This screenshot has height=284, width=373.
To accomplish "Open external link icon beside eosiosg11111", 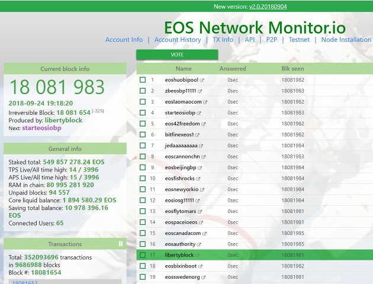I will [x=197, y=201].
